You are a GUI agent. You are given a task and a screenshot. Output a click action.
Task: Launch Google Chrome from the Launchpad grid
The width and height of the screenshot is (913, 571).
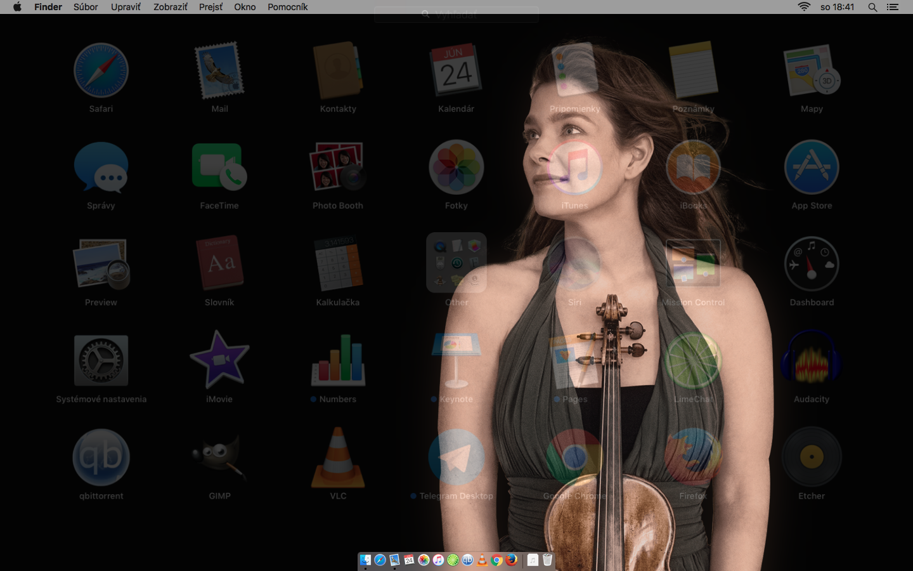pyautogui.click(x=574, y=457)
